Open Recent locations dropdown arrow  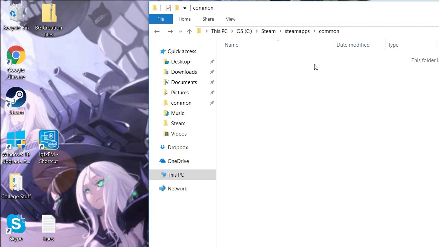pos(180,31)
